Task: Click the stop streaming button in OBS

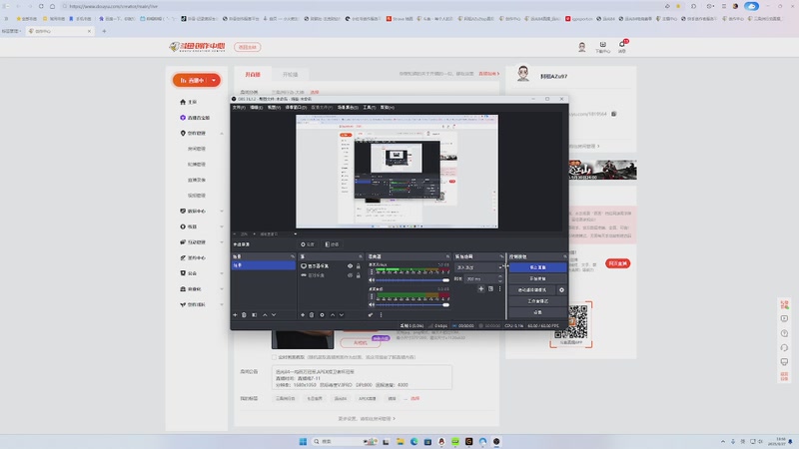Action: pyautogui.click(x=537, y=267)
